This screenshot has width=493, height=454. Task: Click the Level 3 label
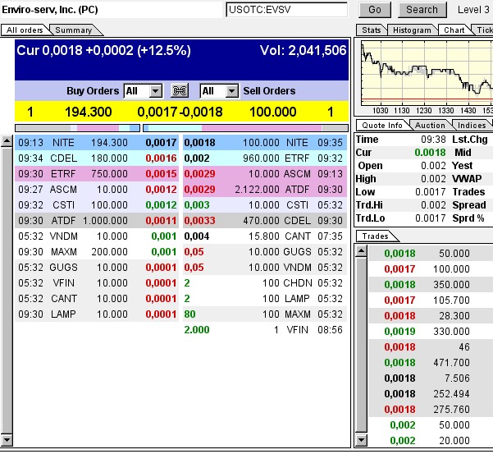[473, 10]
